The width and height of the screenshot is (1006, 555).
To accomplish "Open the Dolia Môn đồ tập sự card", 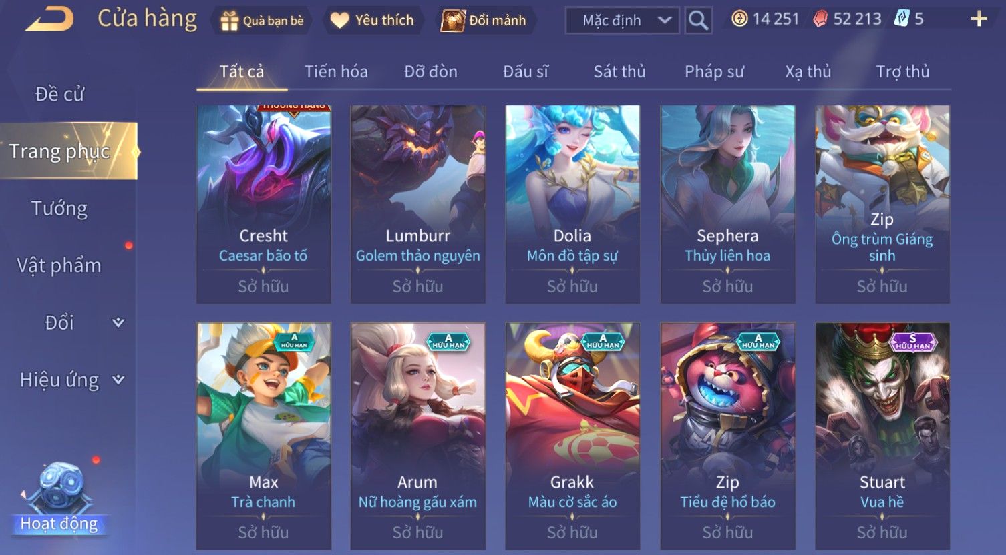I will pyautogui.click(x=572, y=204).
